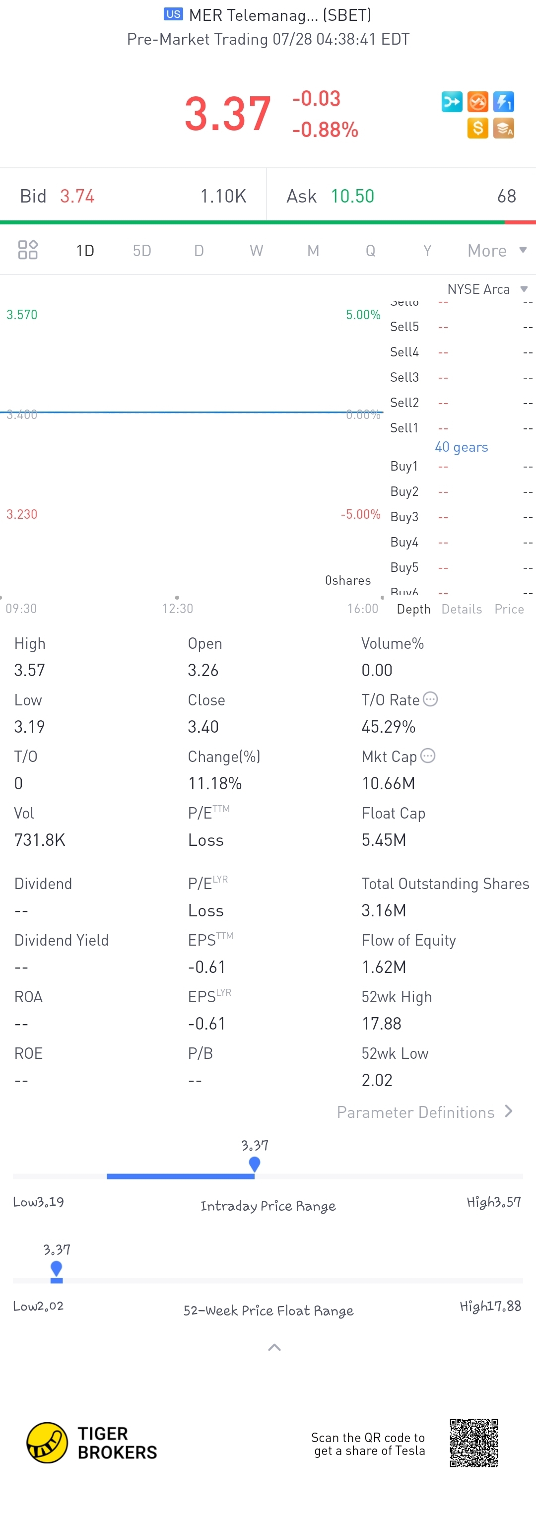Open the chart layout grid icon

(x=28, y=250)
